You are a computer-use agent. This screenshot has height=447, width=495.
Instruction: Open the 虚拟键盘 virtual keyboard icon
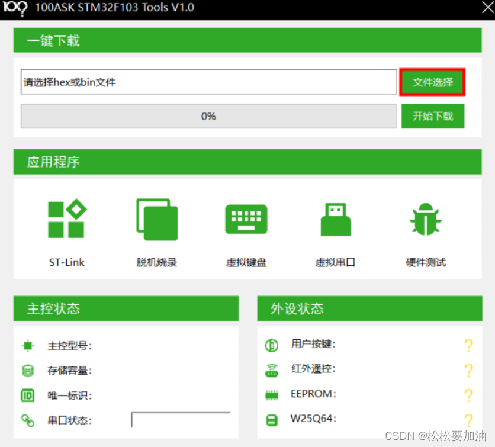[246, 219]
